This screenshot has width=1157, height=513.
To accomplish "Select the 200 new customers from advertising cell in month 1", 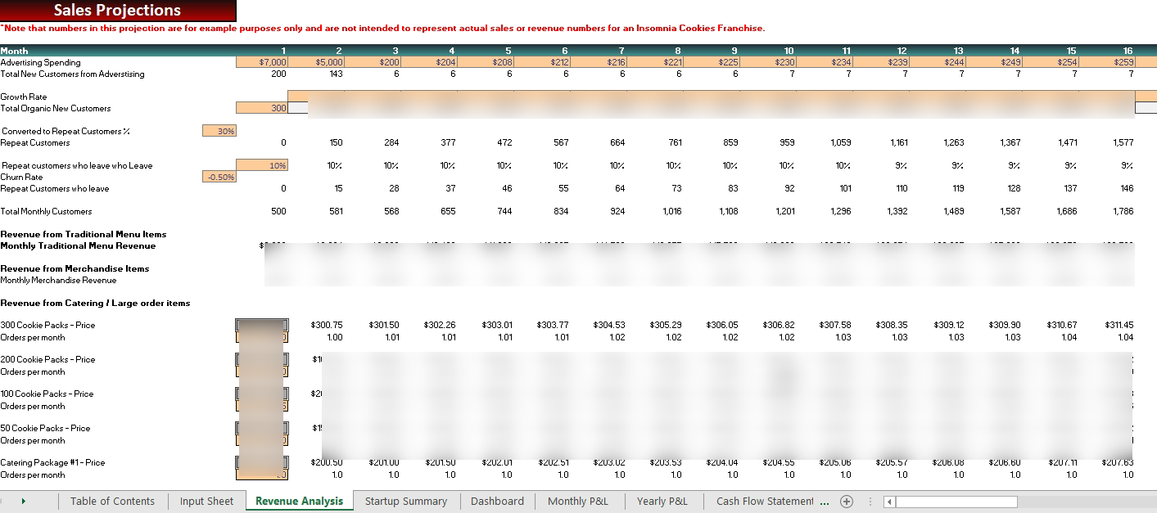I will click(278, 74).
